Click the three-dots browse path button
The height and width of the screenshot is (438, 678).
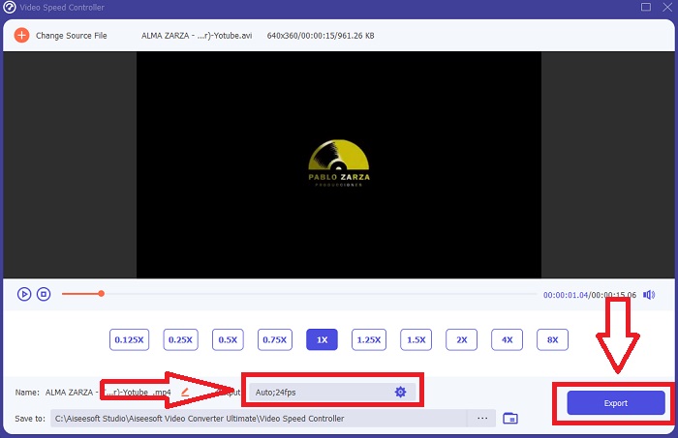coord(481,418)
